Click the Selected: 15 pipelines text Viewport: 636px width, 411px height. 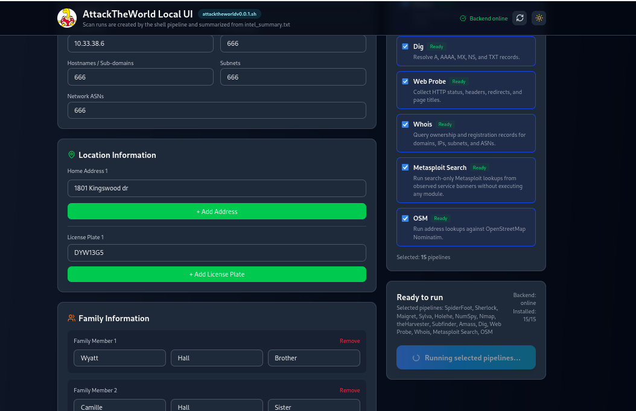tap(423, 257)
